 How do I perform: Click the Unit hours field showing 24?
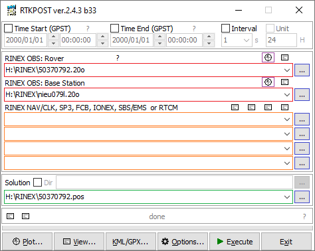pyautogui.click(x=281, y=41)
